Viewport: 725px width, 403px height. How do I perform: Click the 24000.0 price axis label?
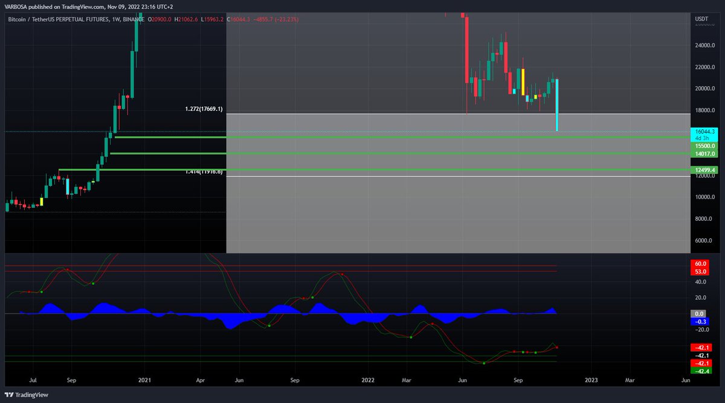pos(704,45)
